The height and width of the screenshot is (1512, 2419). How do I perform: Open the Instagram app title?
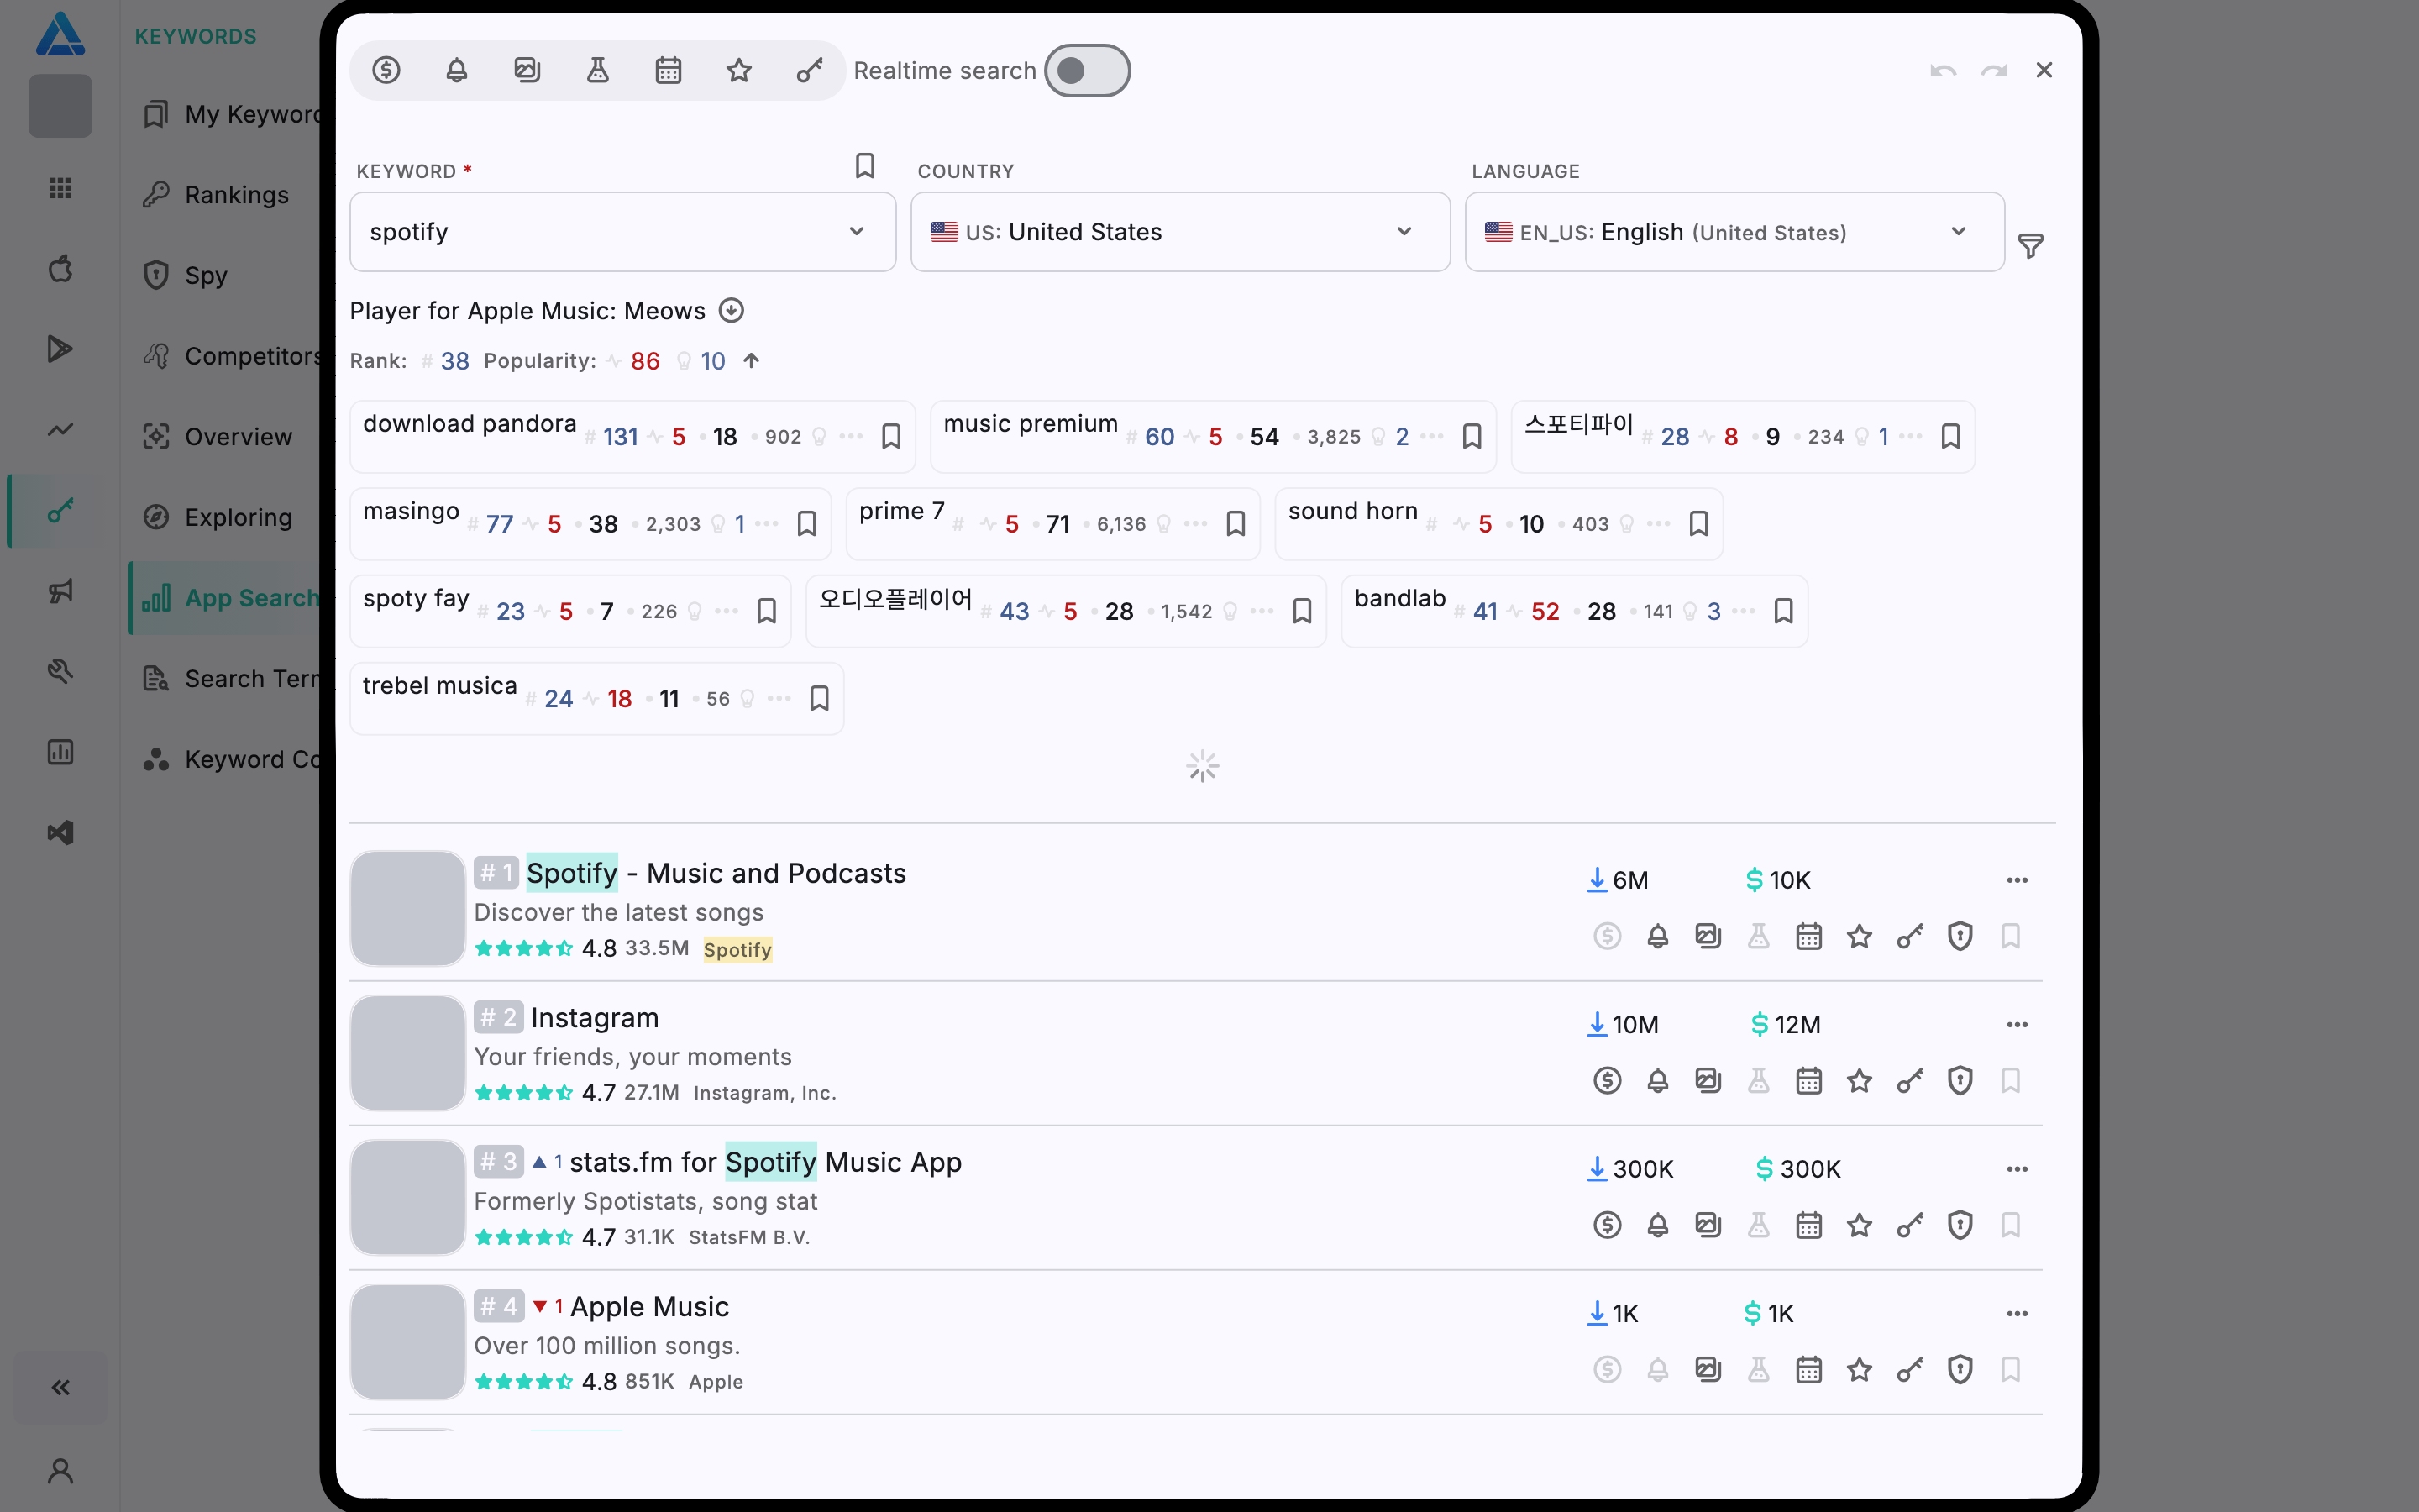[595, 1018]
